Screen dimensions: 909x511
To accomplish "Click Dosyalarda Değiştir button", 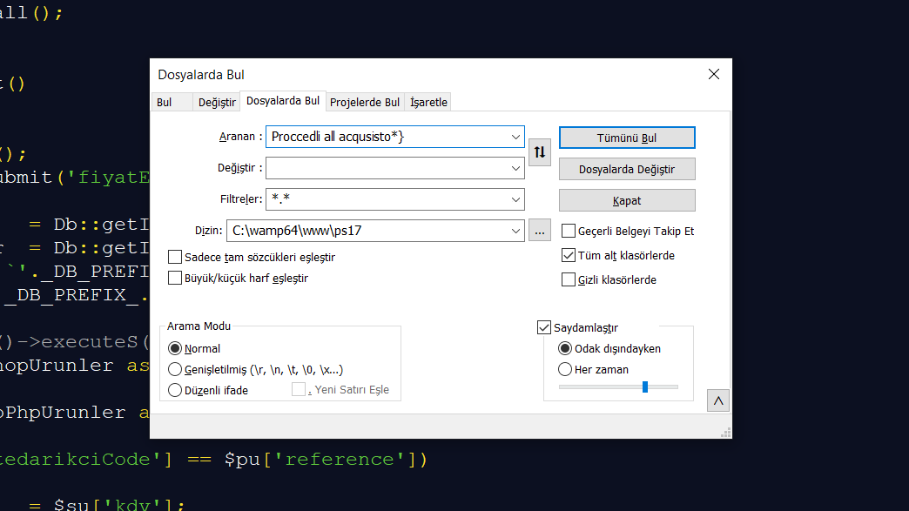I will pos(627,169).
